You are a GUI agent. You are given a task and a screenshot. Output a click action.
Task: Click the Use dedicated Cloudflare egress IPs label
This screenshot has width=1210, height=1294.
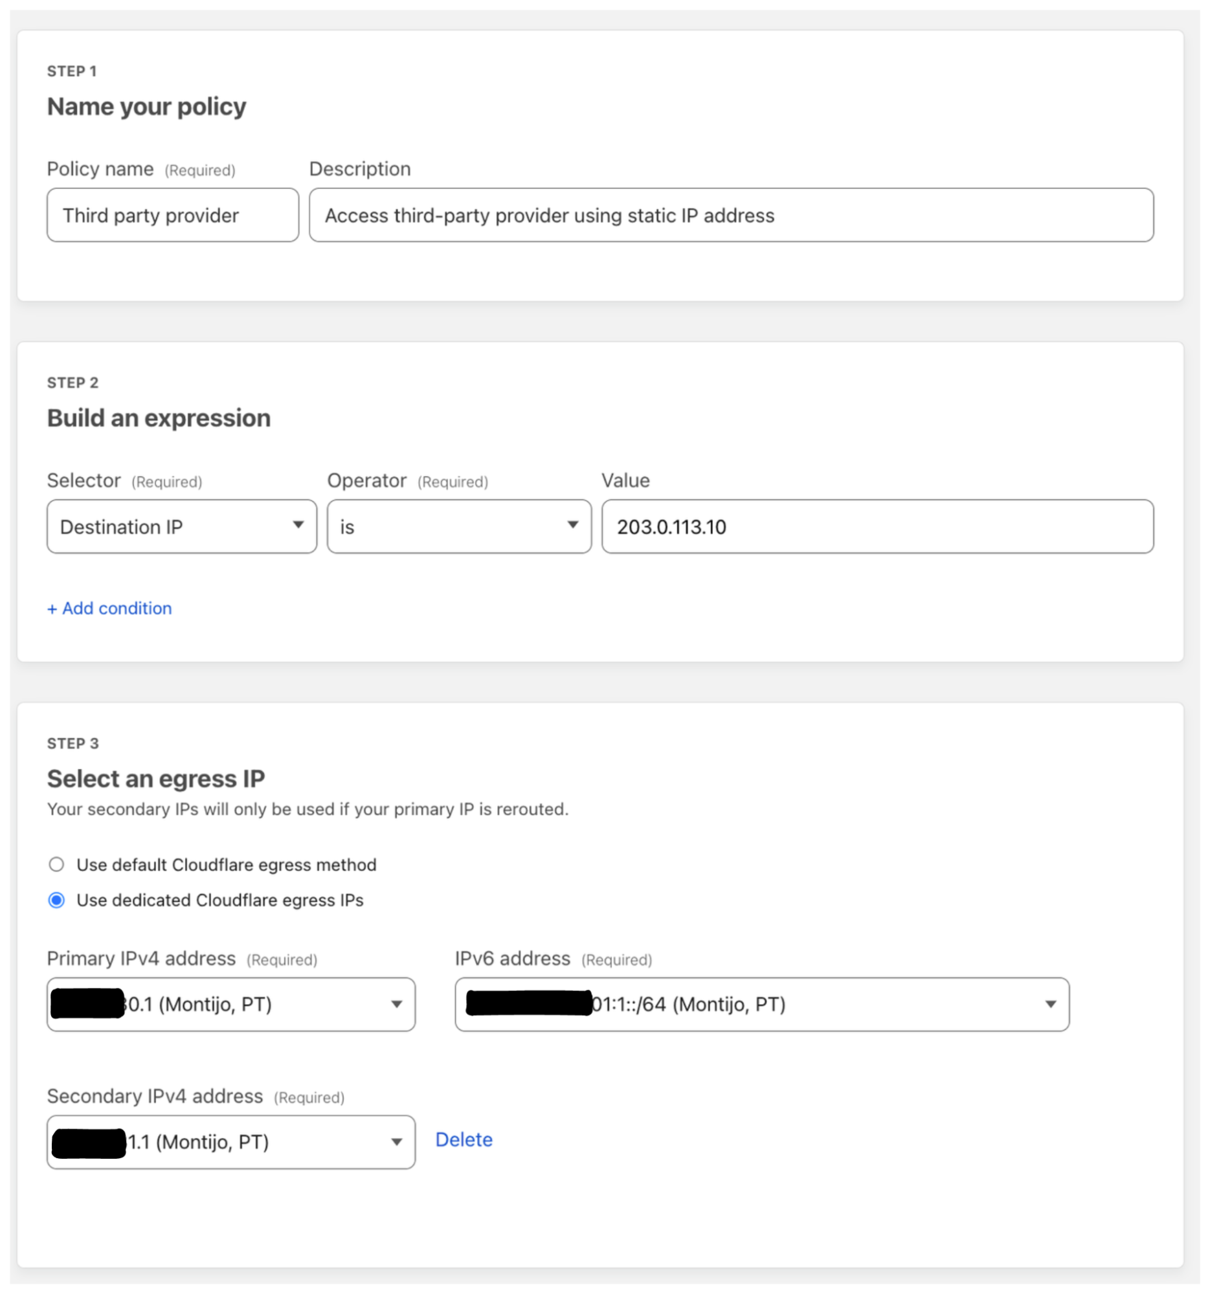[x=220, y=900]
